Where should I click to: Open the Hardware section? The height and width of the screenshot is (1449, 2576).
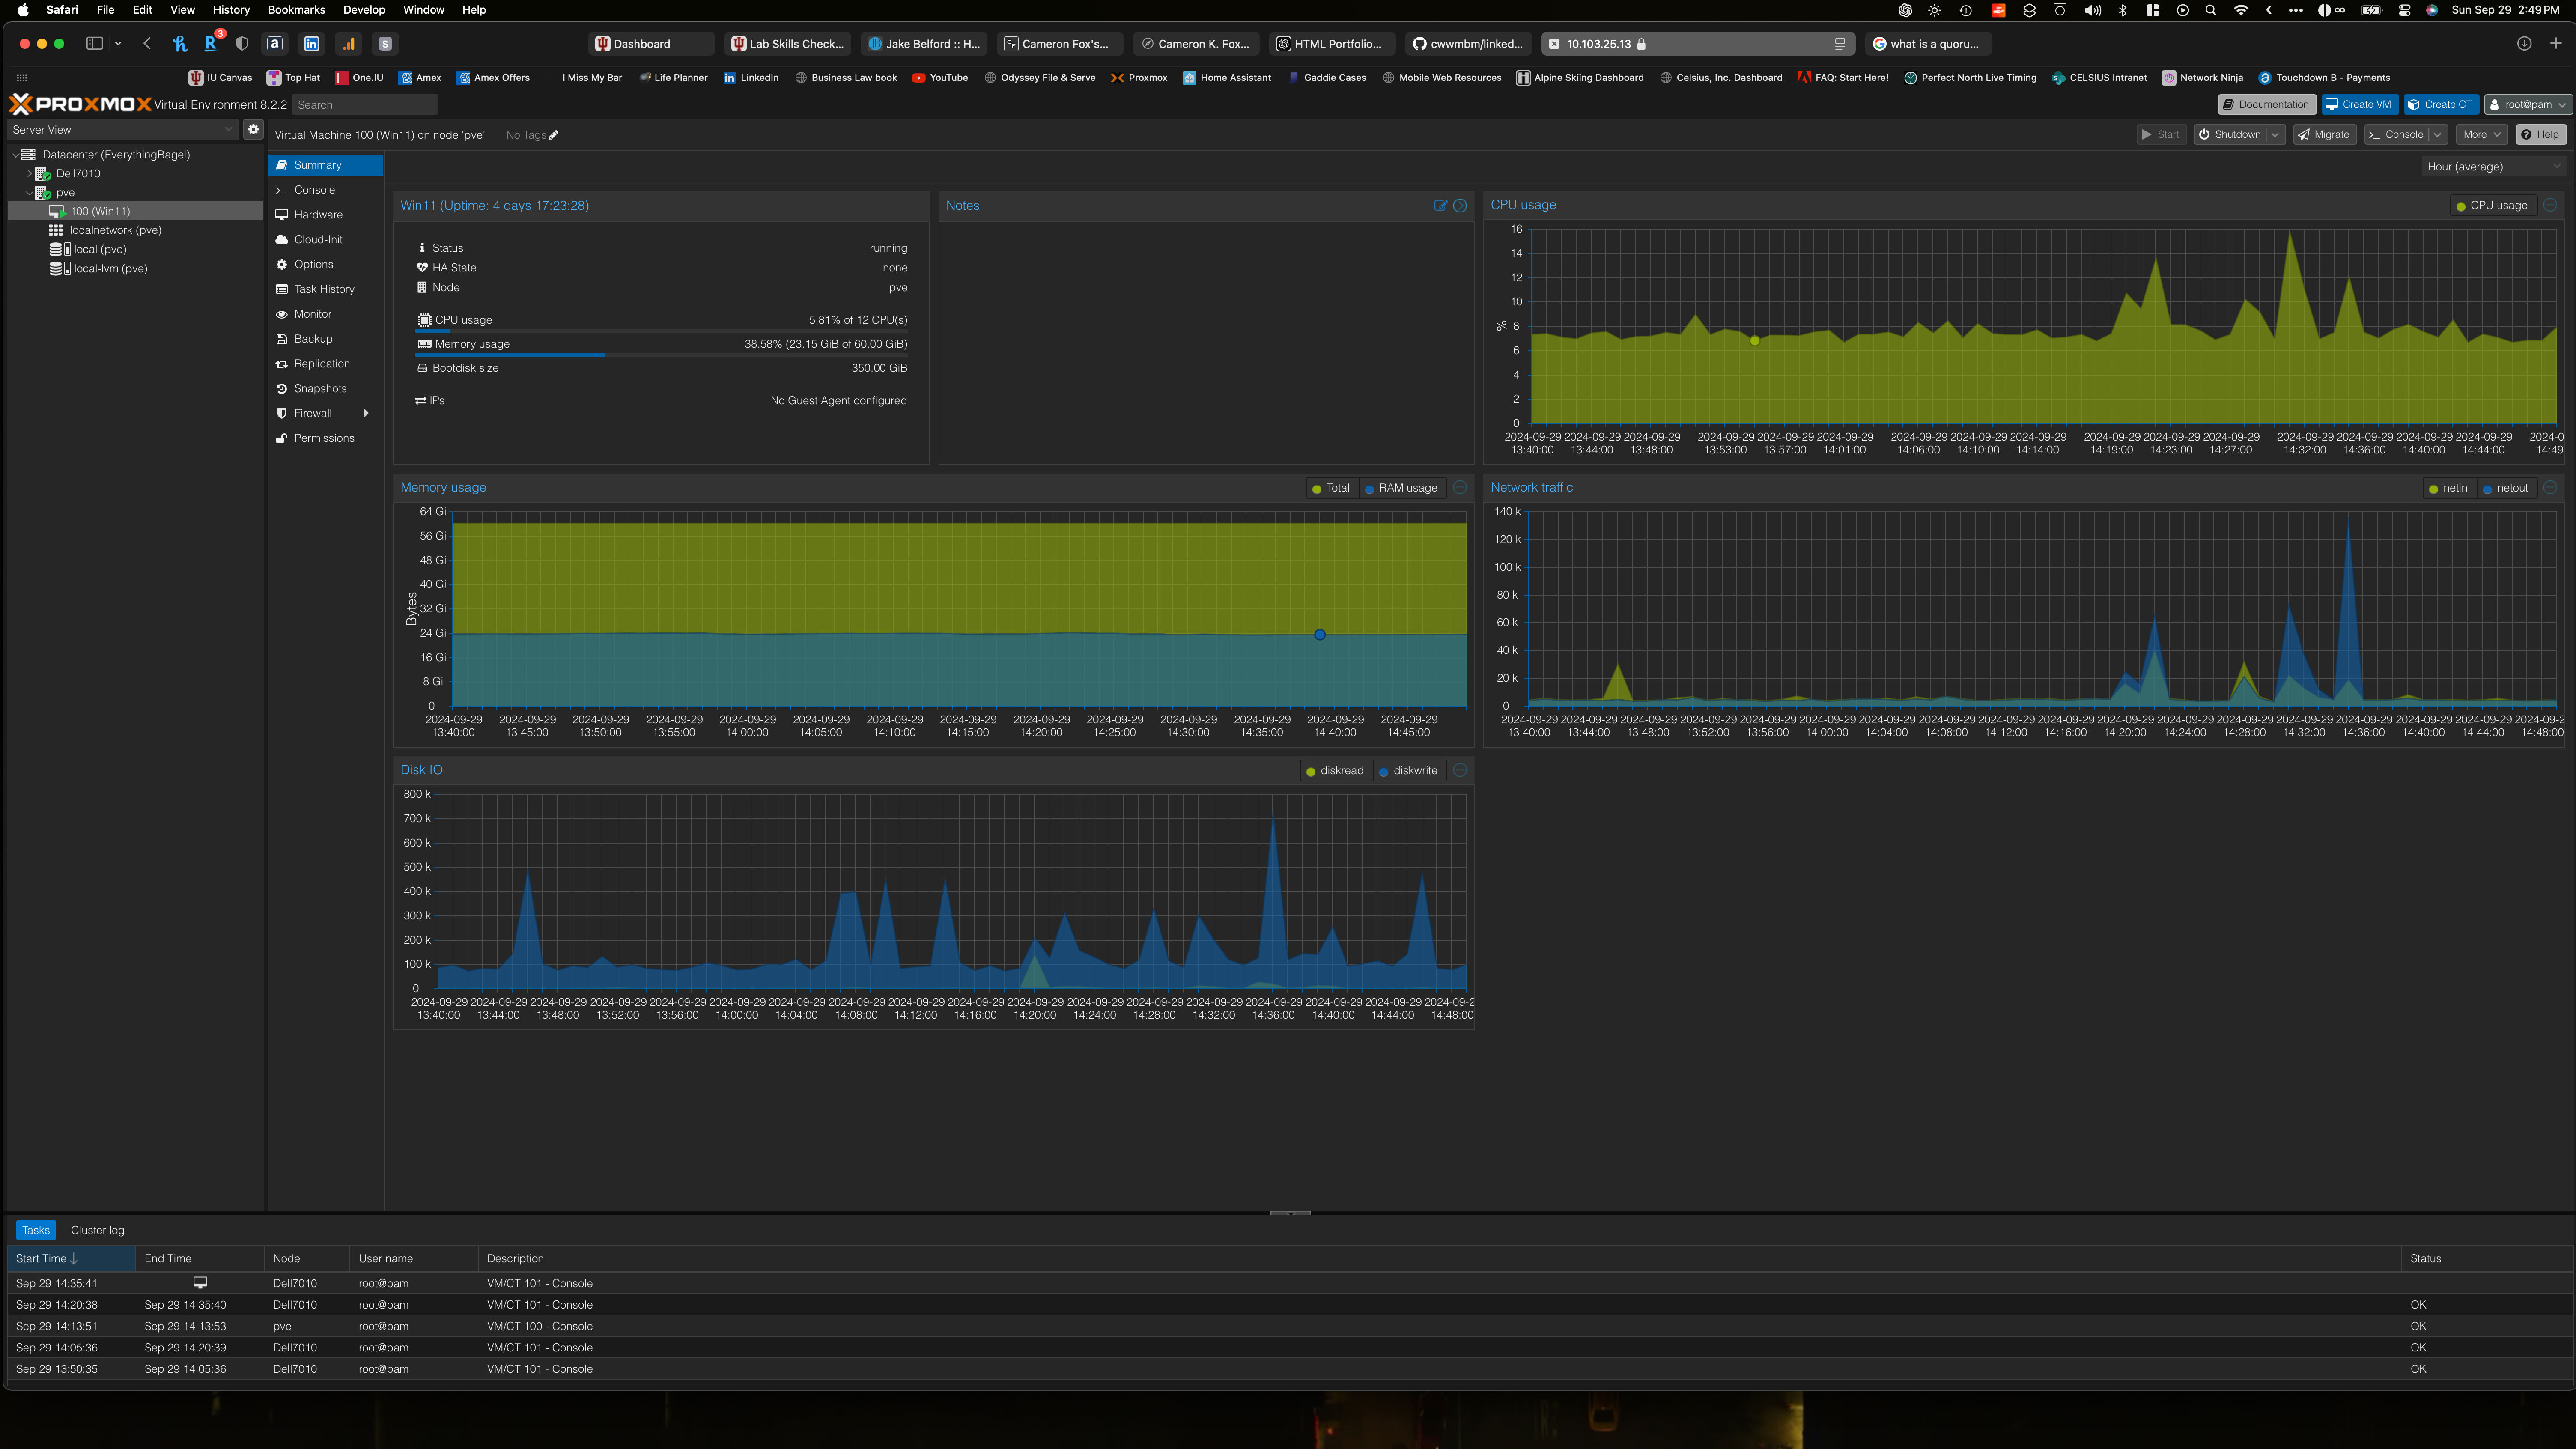318,215
